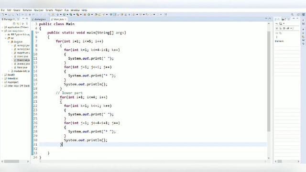This screenshot has height=172, width=306.
Task: Open the Package Explorer view menu
Action: (x=27, y=23)
